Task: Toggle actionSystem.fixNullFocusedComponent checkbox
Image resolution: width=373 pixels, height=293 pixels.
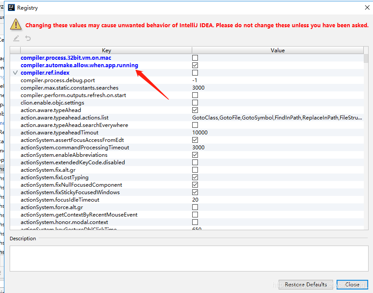Action: coord(195,184)
